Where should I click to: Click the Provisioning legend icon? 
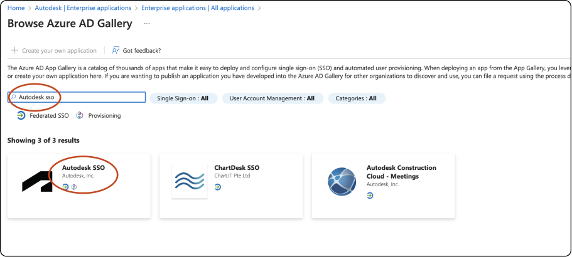click(x=80, y=115)
